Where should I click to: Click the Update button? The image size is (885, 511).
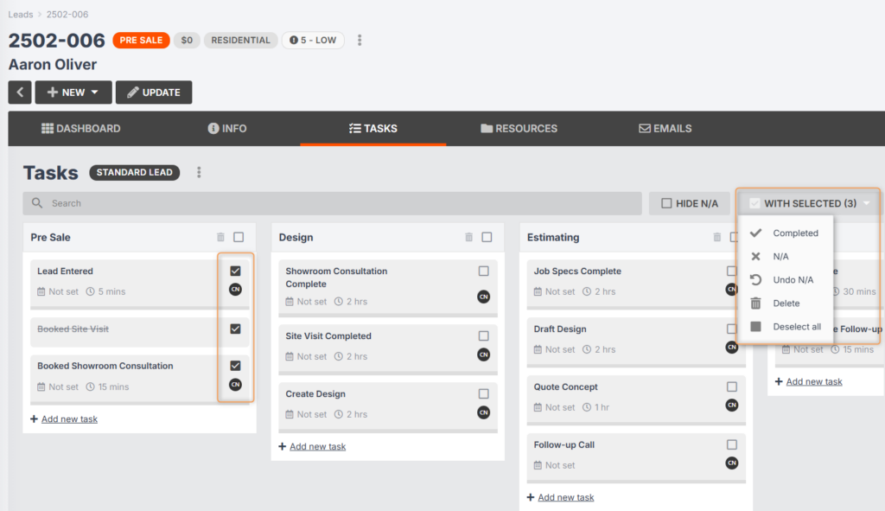(x=154, y=93)
